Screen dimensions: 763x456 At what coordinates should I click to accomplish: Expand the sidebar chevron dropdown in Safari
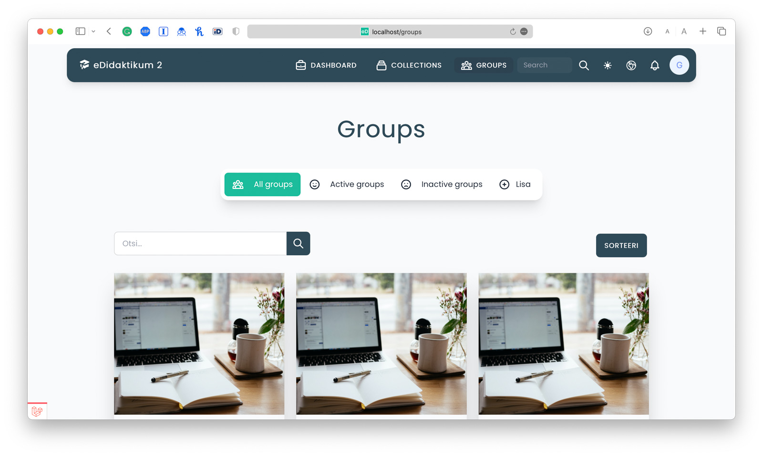(93, 31)
